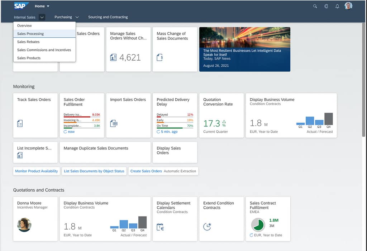
Task: Click the user profile avatar in header
Action: [348, 6]
